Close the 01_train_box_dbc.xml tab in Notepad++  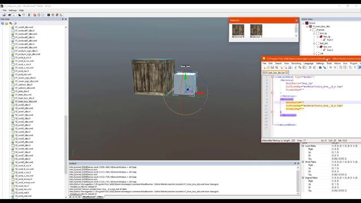tap(287, 73)
